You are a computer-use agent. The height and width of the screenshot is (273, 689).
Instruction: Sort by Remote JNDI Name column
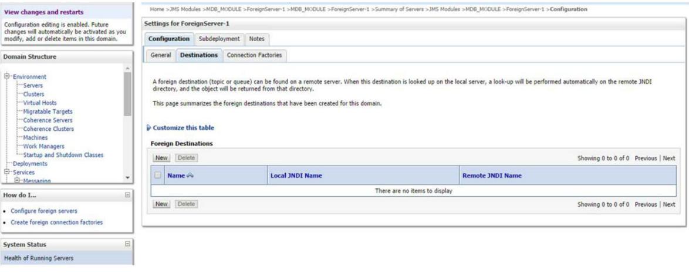[492, 176]
